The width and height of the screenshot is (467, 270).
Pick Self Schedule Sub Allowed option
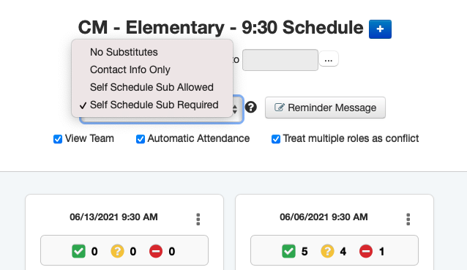(x=152, y=87)
